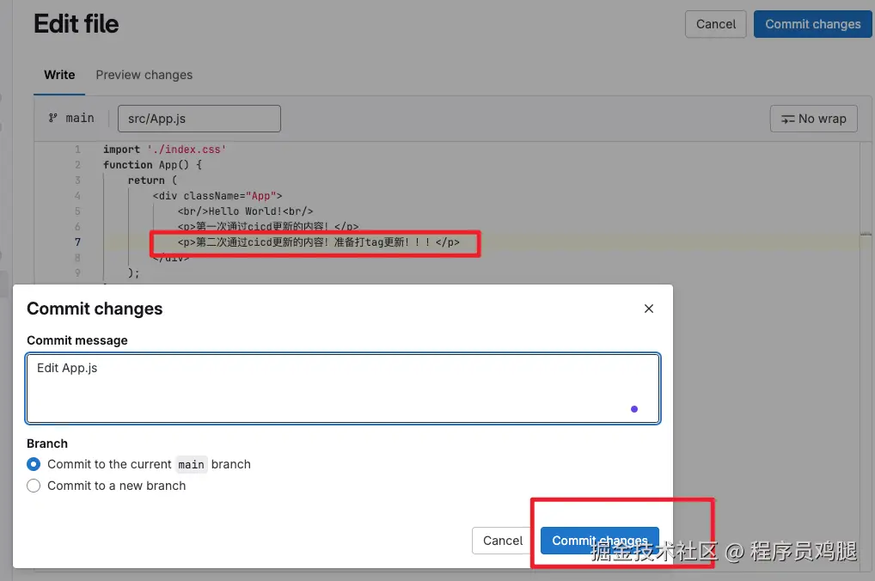
Task: Confirm with the dialog Commit changes button
Action: [599, 541]
